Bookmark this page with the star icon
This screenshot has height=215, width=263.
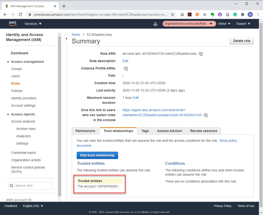pos(173,15)
